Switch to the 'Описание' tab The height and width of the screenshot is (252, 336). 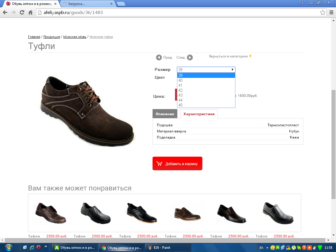(165, 114)
